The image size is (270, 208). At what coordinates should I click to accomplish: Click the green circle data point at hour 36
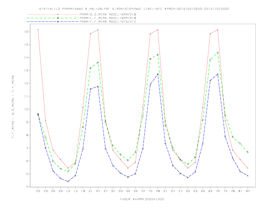128,160
